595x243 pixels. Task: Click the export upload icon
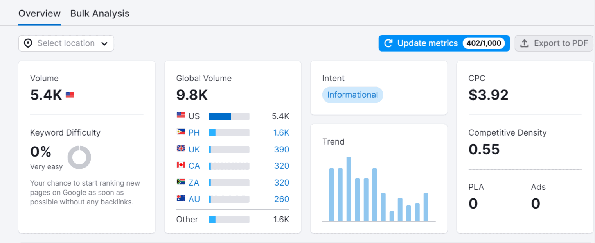pos(525,43)
